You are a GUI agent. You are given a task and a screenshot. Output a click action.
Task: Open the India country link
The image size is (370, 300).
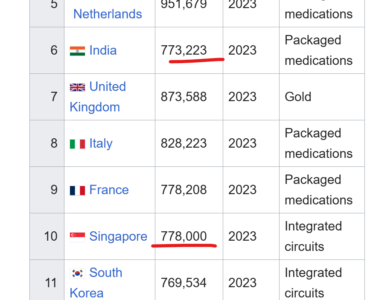pos(103,50)
